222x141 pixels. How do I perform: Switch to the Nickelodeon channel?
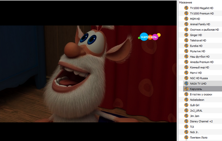coord(197,100)
